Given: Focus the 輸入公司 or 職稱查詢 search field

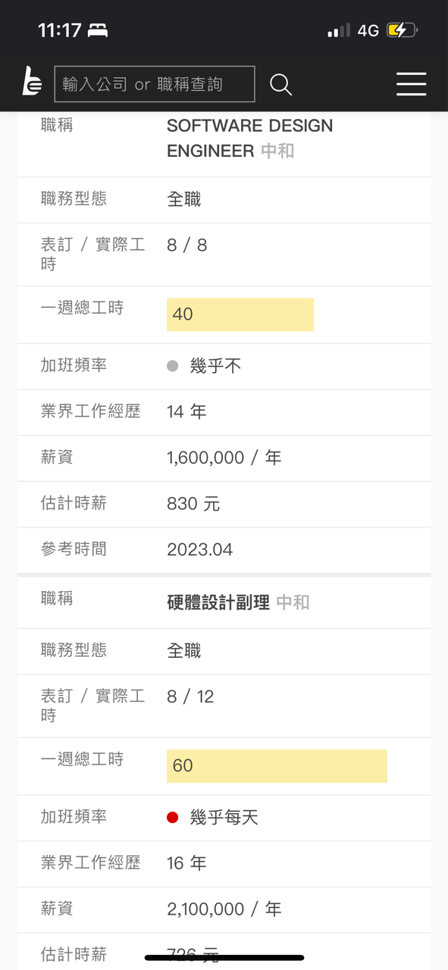Looking at the screenshot, I should 155,84.
